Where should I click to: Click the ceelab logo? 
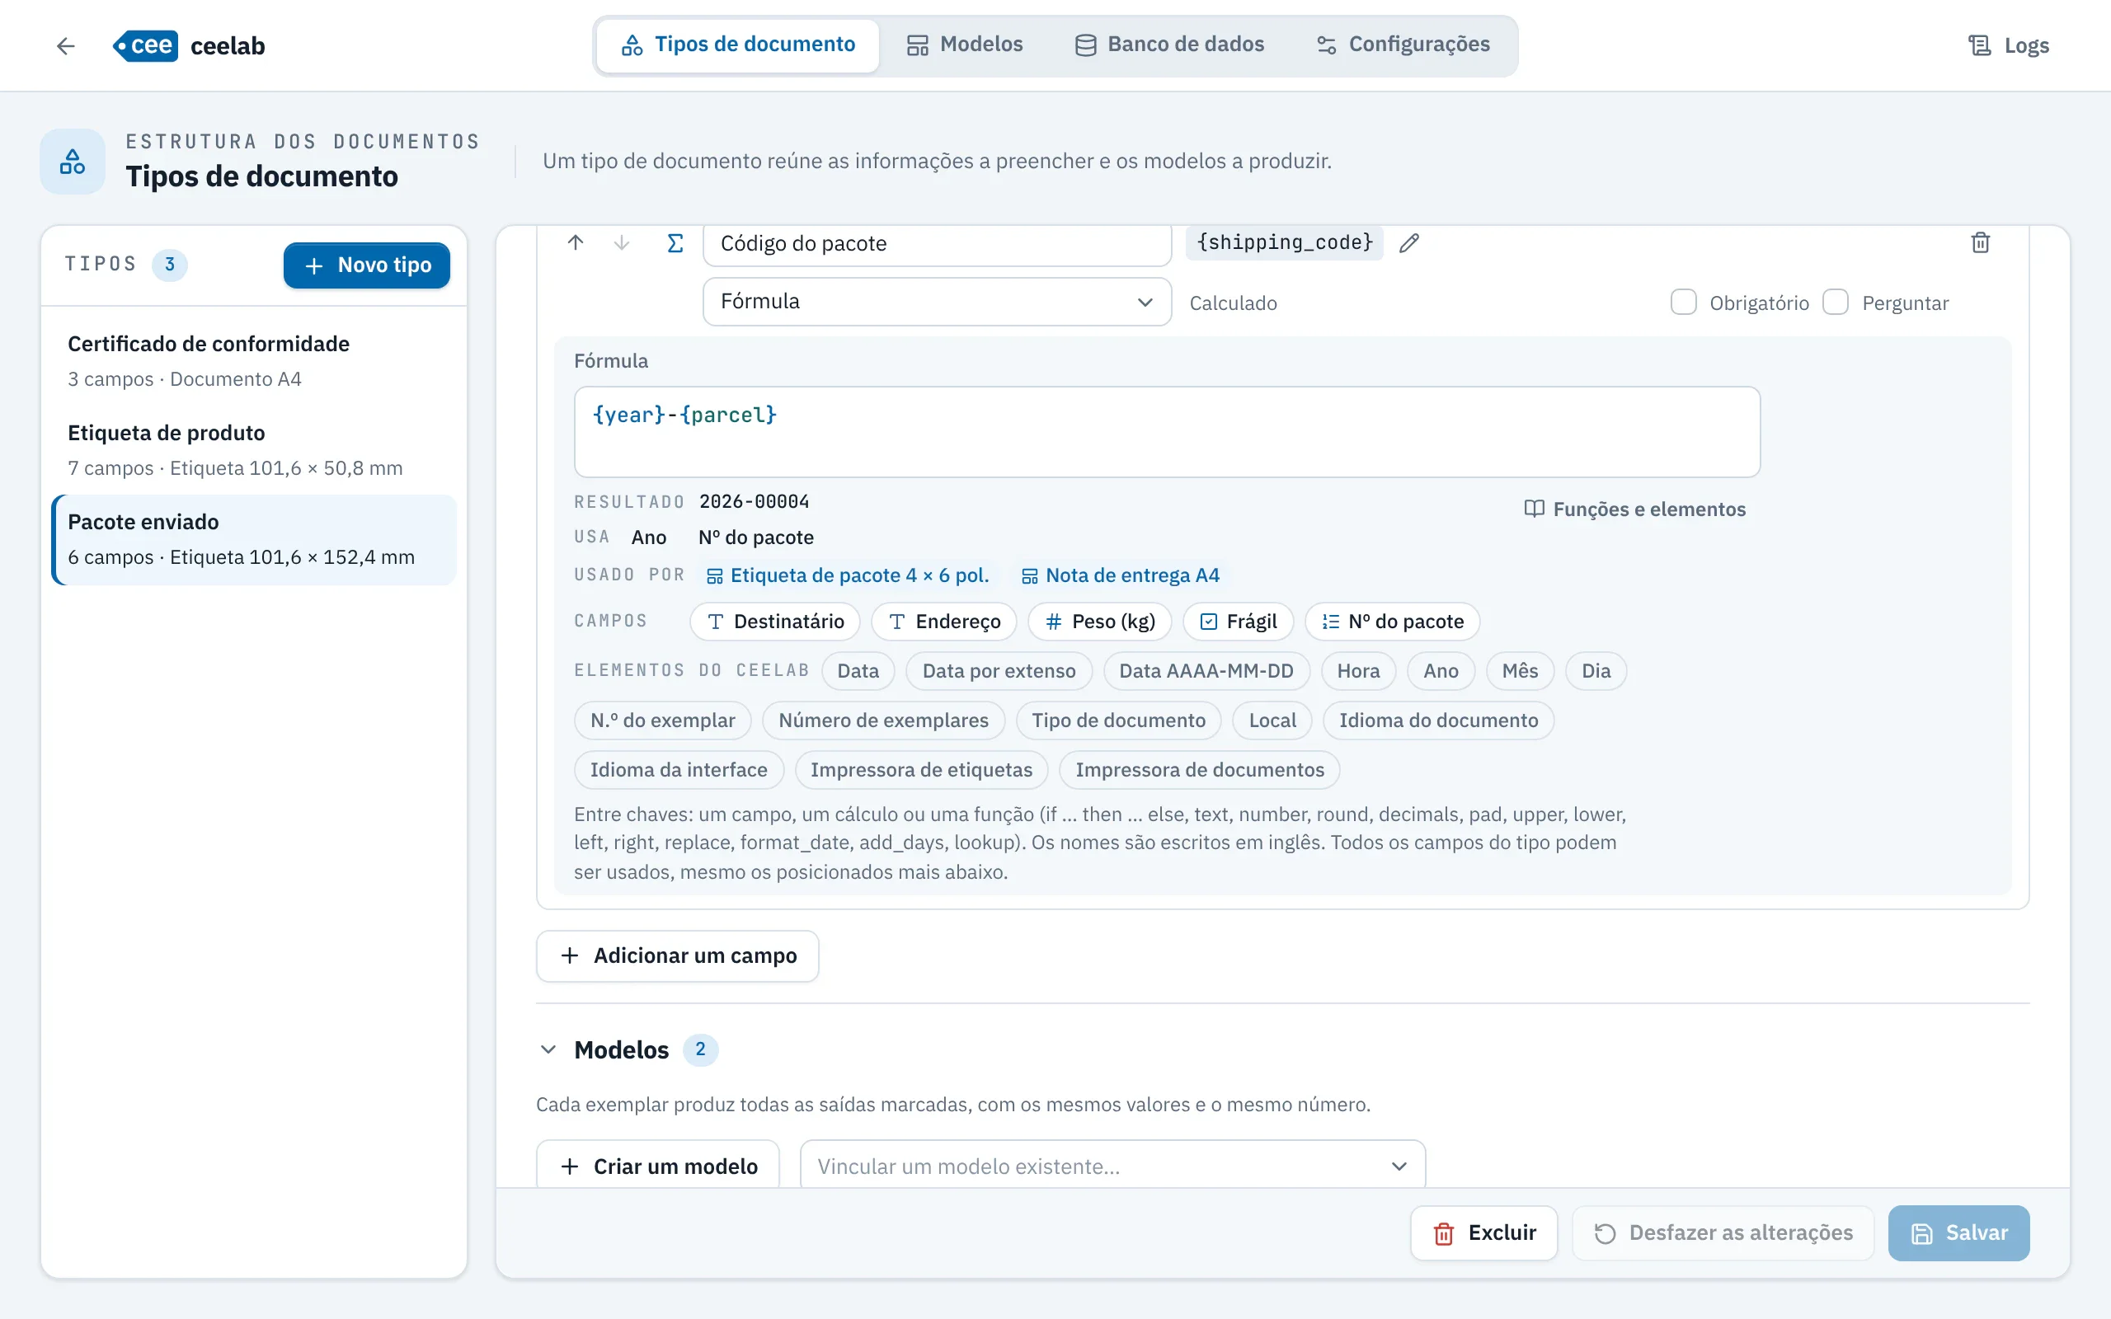click(x=190, y=45)
